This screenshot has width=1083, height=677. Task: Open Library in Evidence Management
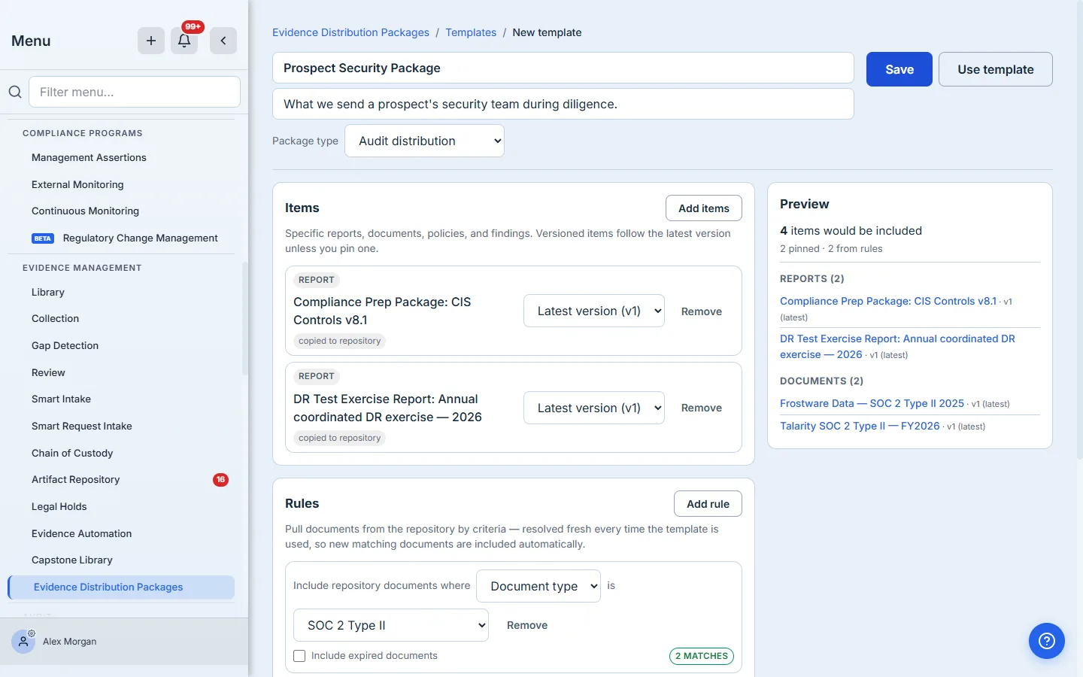48,293
